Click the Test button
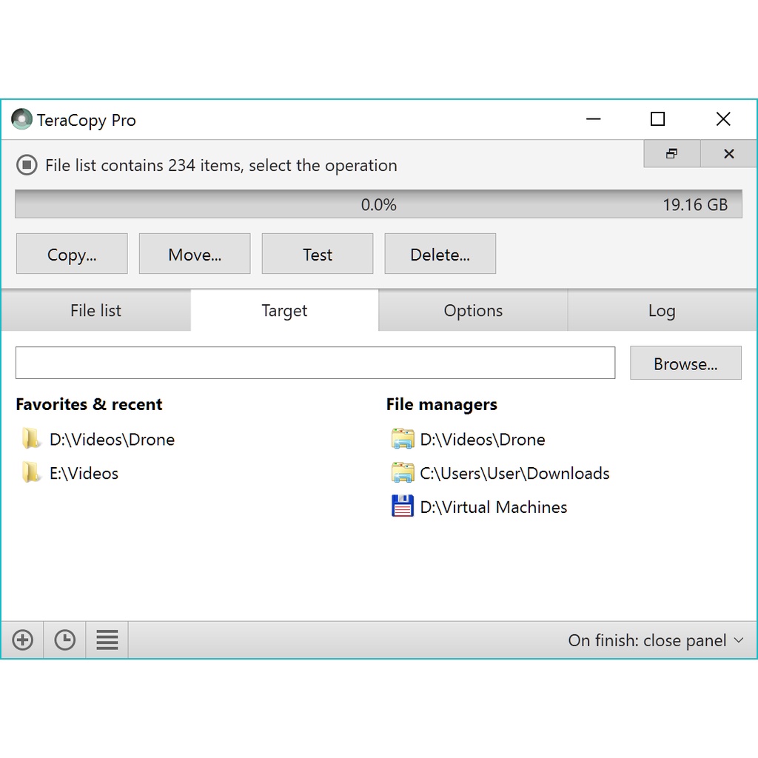 click(318, 255)
